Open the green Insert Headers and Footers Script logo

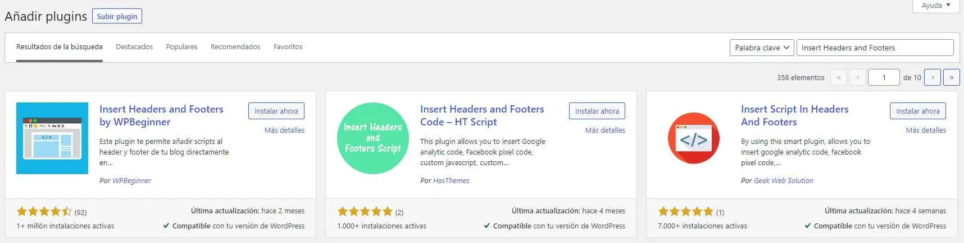(x=373, y=138)
